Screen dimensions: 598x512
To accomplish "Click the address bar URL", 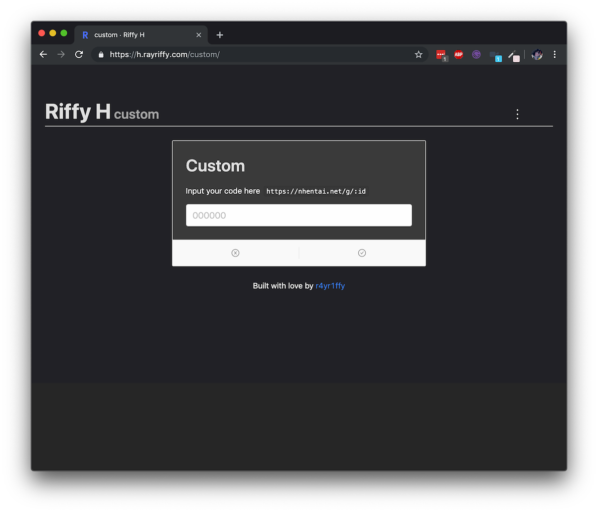I will click(x=165, y=55).
